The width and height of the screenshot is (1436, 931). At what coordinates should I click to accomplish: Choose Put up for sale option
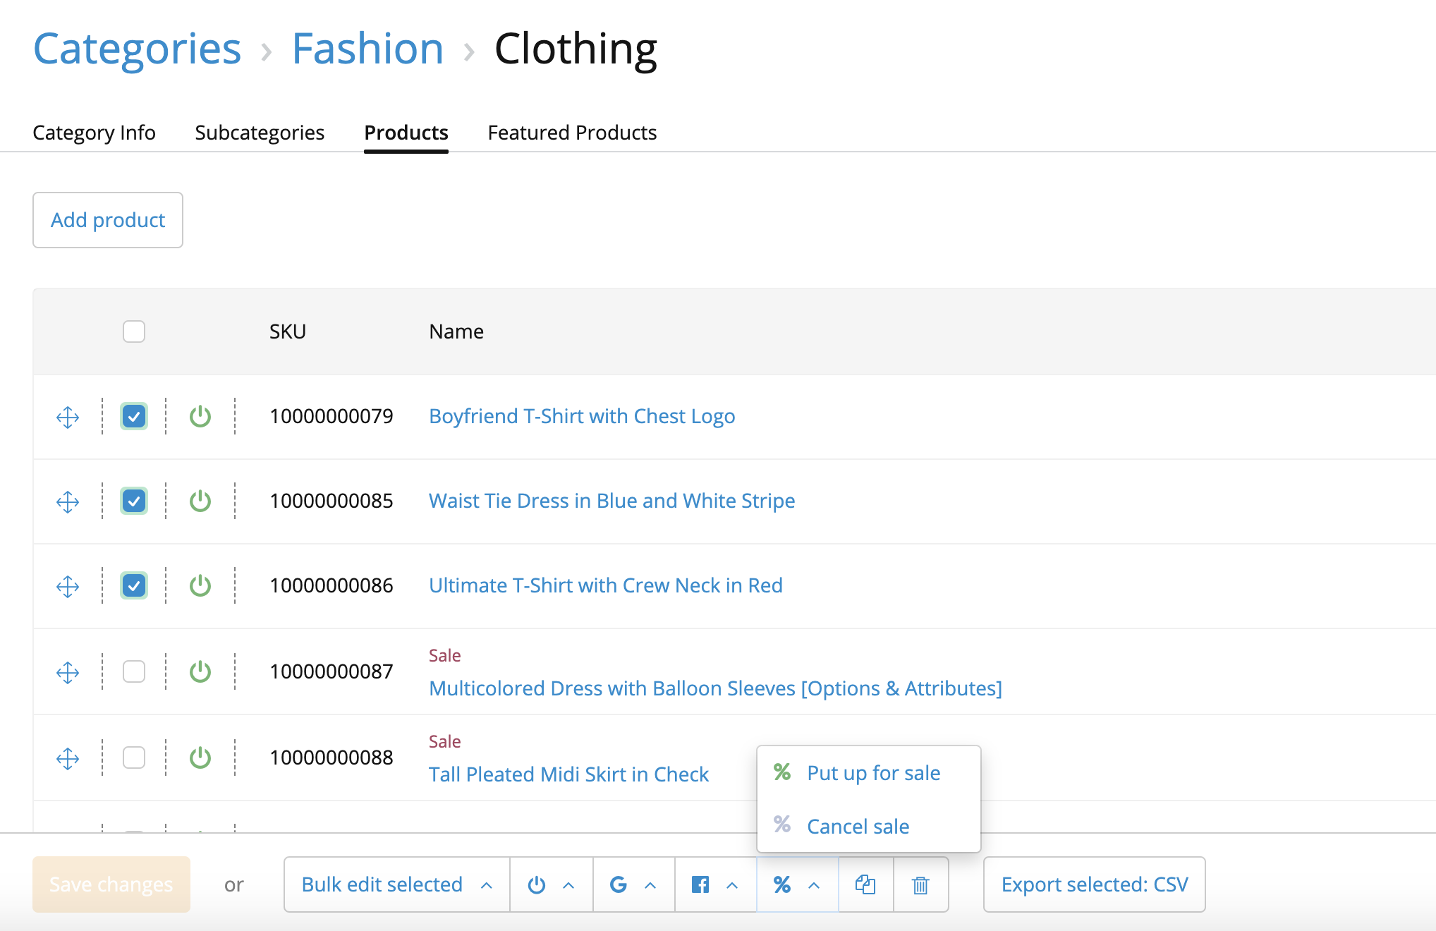point(873,773)
